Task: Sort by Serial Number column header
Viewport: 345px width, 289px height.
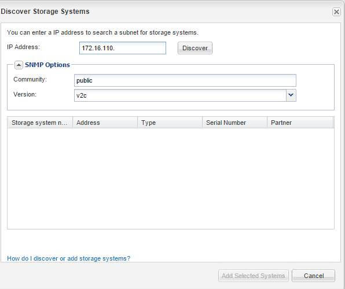Action: click(x=234, y=123)
